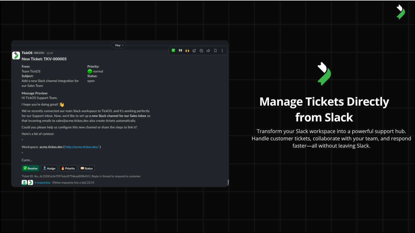Reply to the ticket message in thread

[x=201, y=50]
